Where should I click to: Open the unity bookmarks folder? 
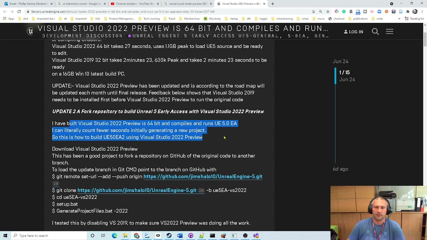[x=377, y=19]
